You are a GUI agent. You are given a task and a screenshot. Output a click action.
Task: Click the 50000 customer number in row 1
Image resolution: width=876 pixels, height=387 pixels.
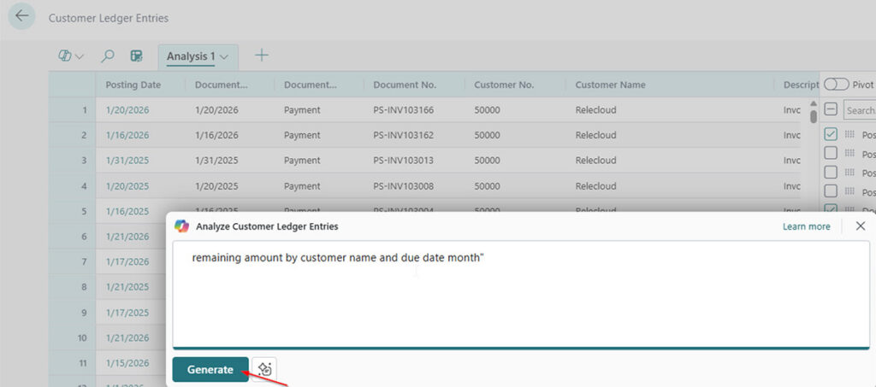(x=487, y=110)
